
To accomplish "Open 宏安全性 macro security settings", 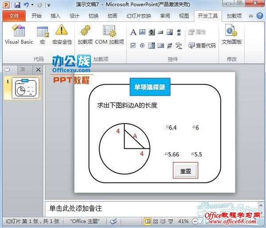I will point(62,35).
